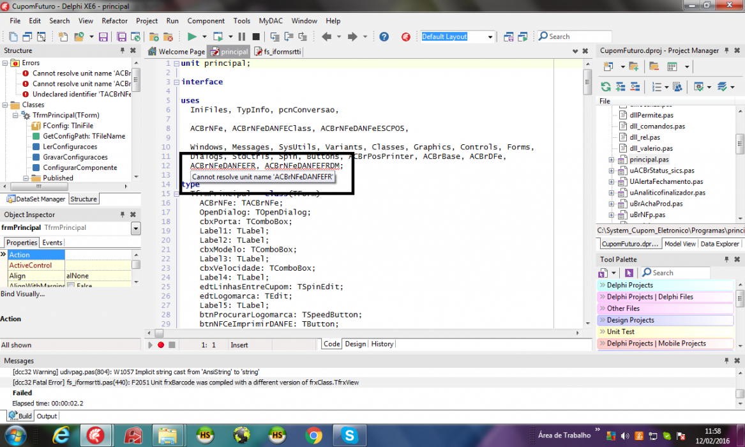Pause the running program
This screenshot has width=745, height=447.
pos(242,36)
